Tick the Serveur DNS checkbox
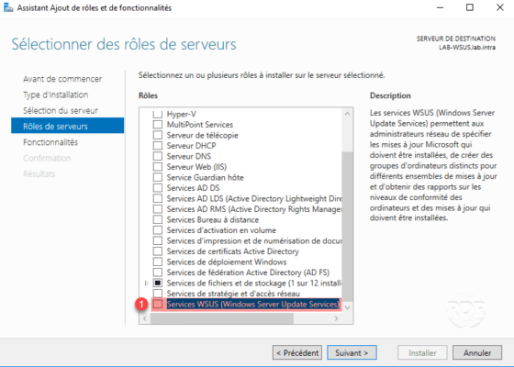 coord(158,156)
